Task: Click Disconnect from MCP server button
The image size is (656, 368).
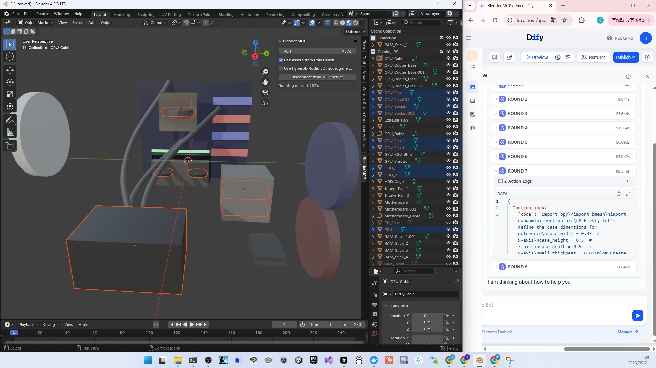Action: [x=317, y=77]
